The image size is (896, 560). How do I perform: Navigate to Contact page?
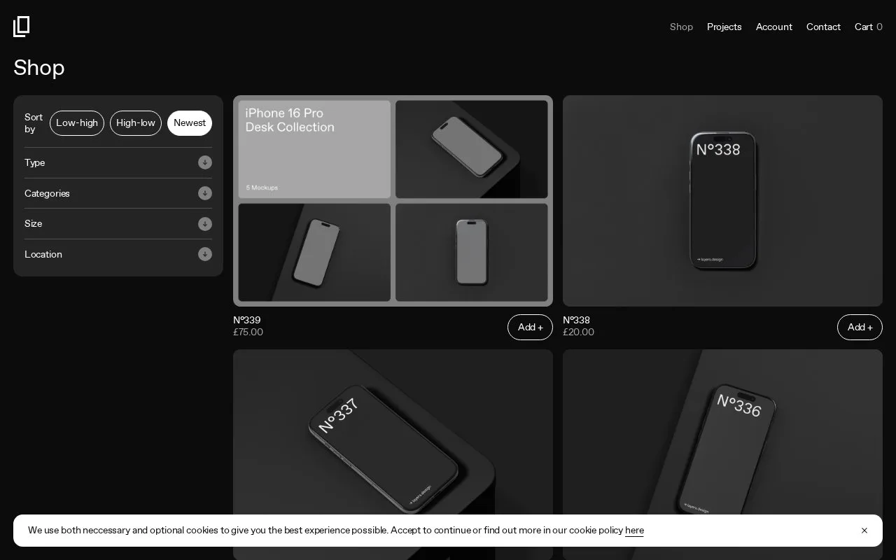point(823,27)
